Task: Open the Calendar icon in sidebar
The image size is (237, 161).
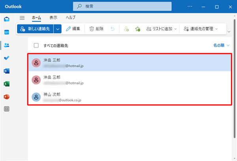Action: point(7,32)
